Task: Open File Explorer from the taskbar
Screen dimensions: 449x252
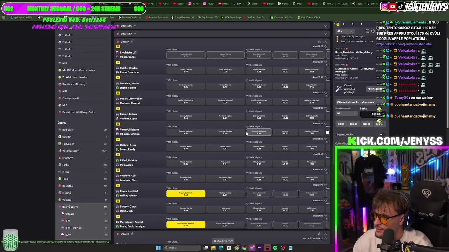Action: 213,248
